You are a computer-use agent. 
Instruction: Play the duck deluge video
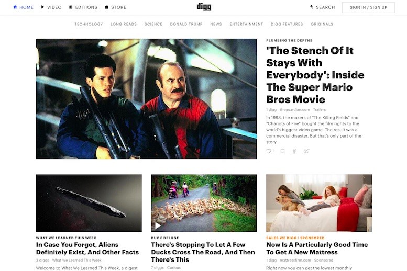pos(158,225)
